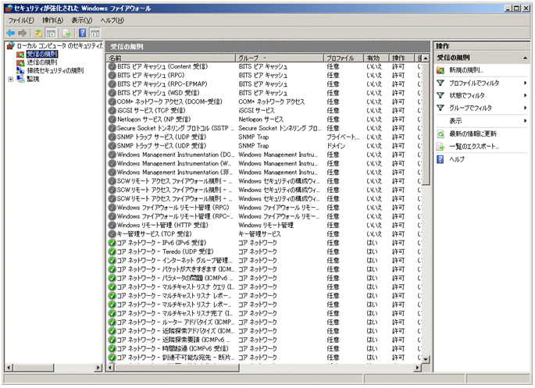535x388 pixels.
Task: Sort rules by the 名前 column header
Action: coord(170,59)
